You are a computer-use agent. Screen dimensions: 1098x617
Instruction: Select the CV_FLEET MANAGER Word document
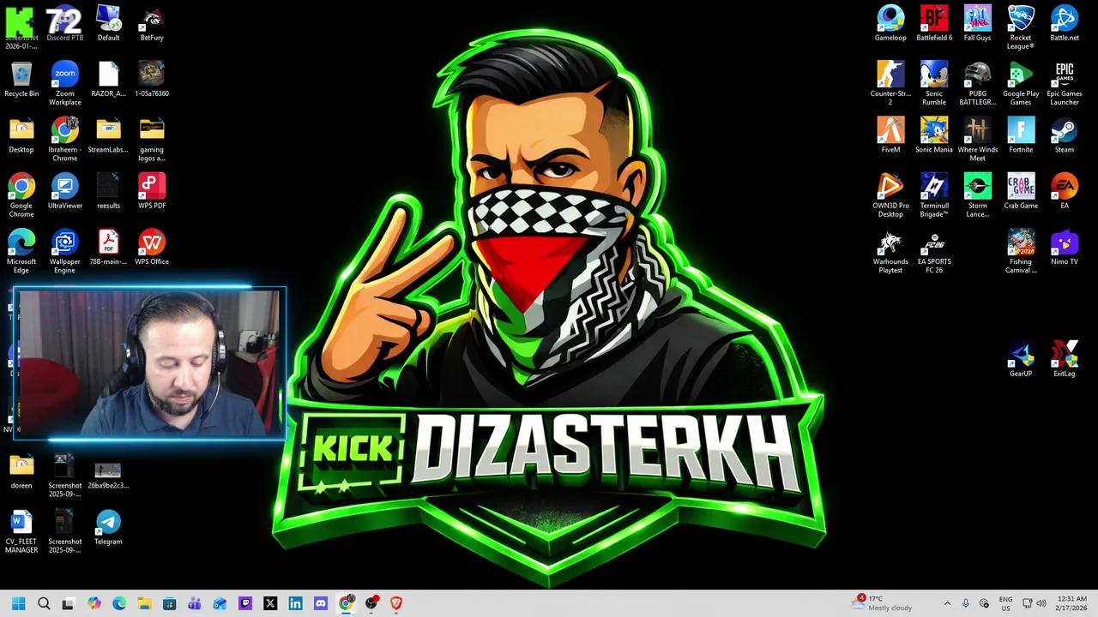coord(21,530)
